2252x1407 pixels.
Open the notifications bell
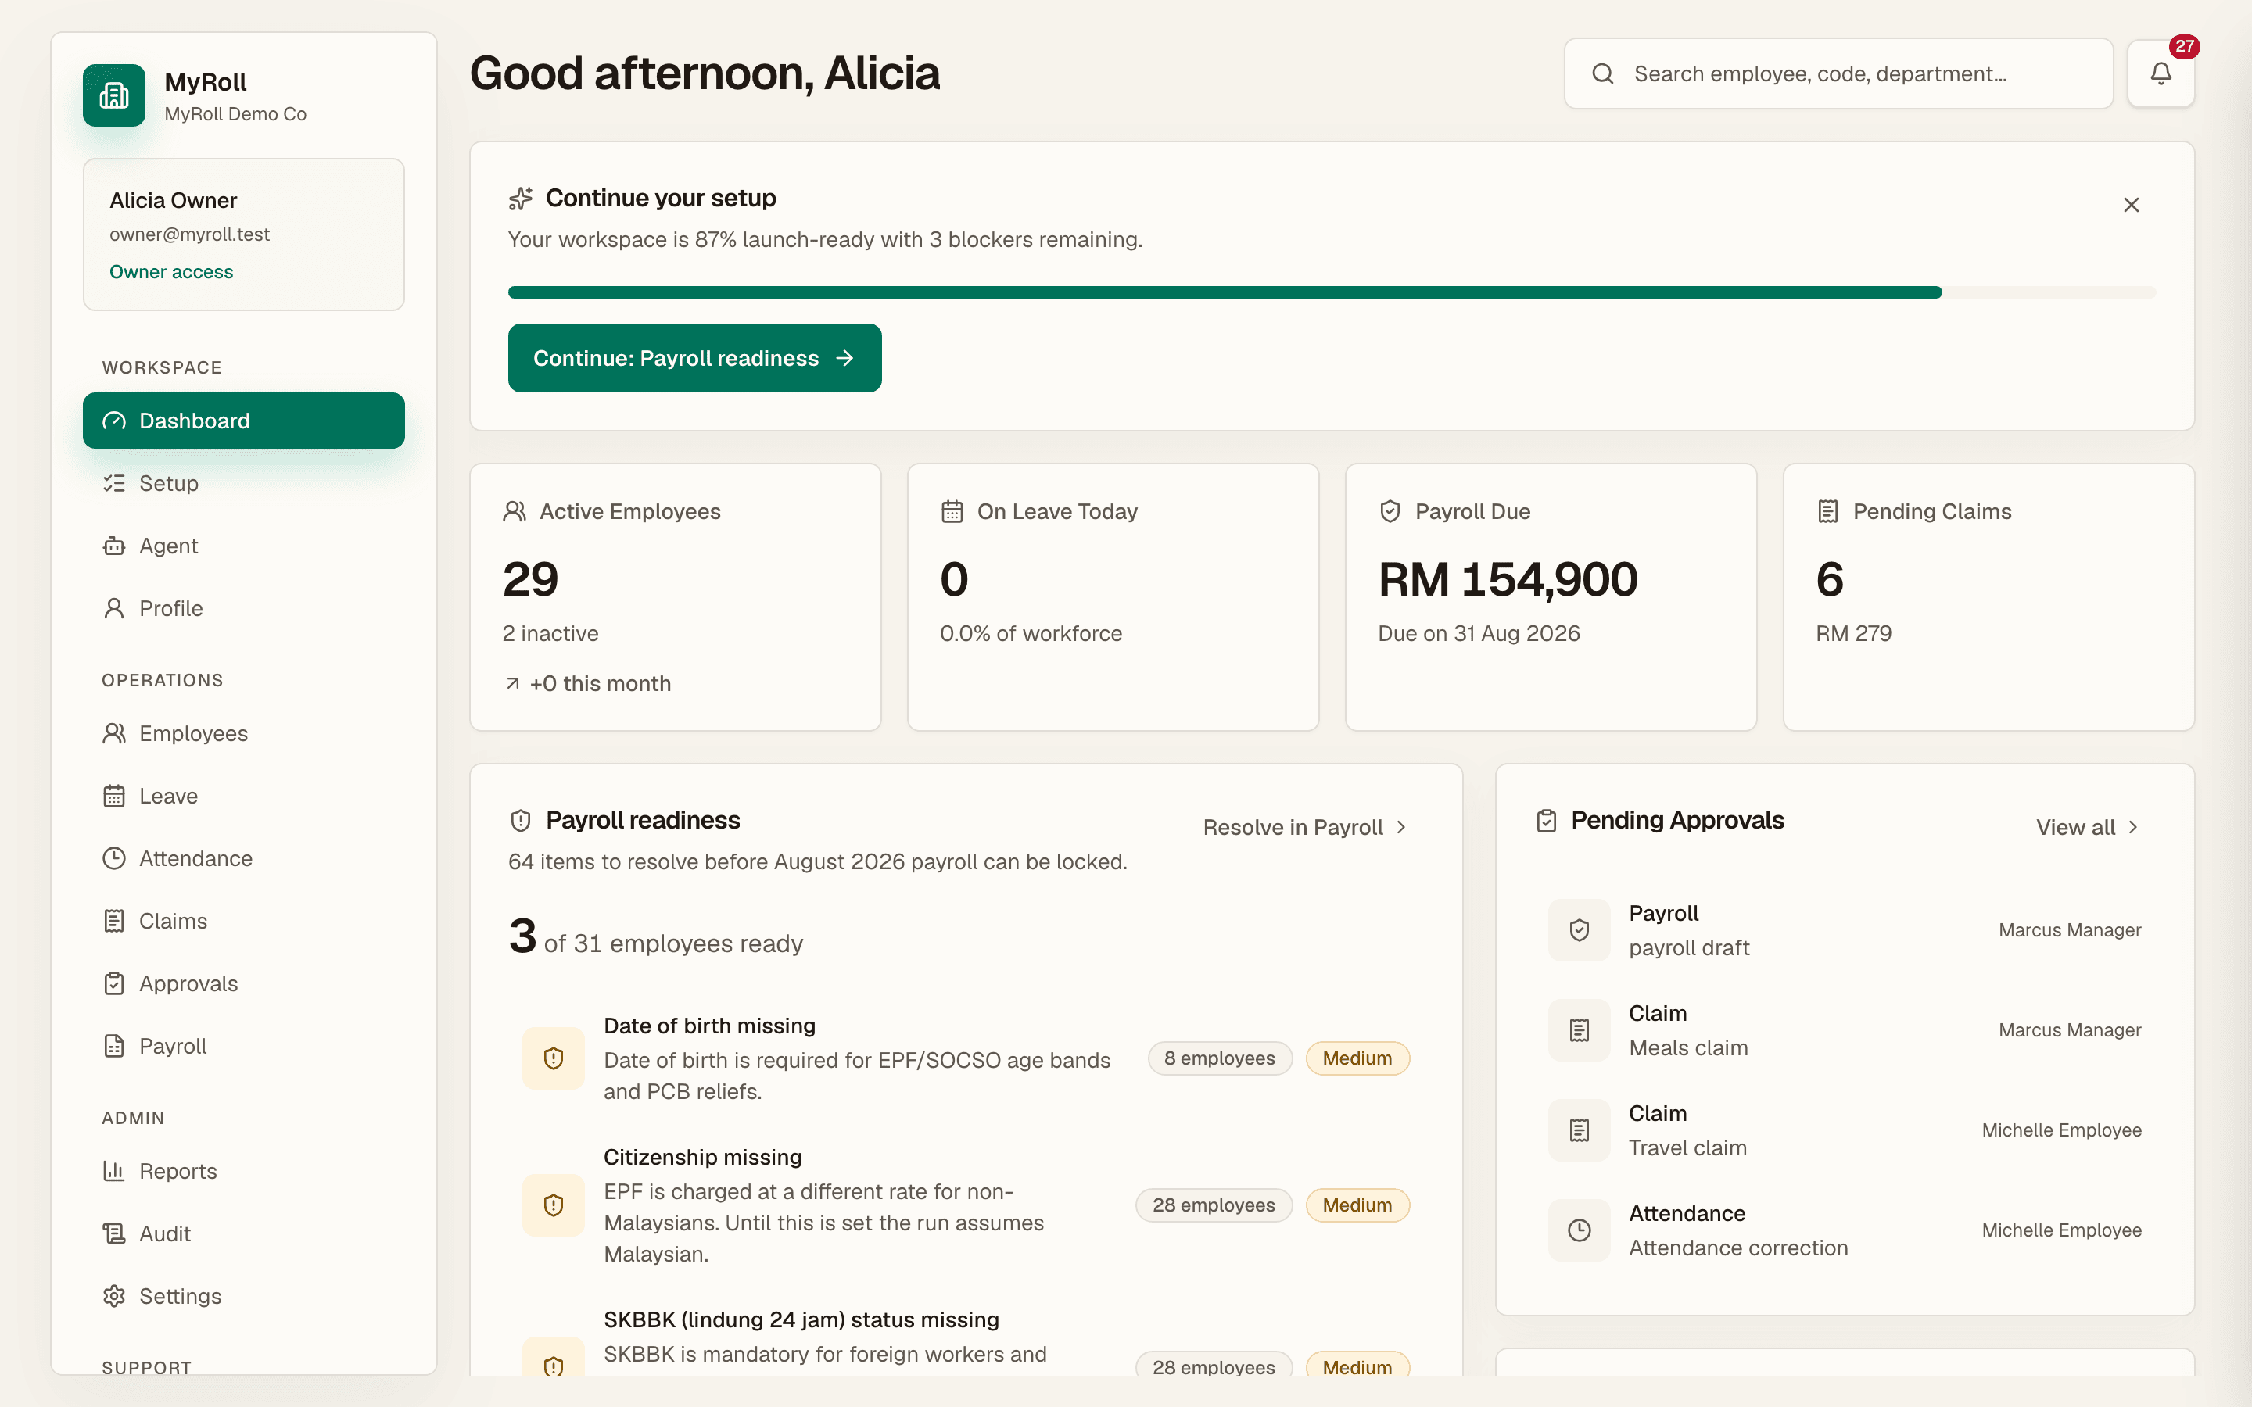pyautogui.click(x=2161, y=73)
